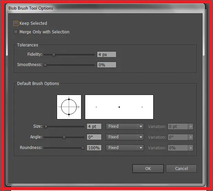Click the Smoothness slider handle

click(x=45, y=65)
